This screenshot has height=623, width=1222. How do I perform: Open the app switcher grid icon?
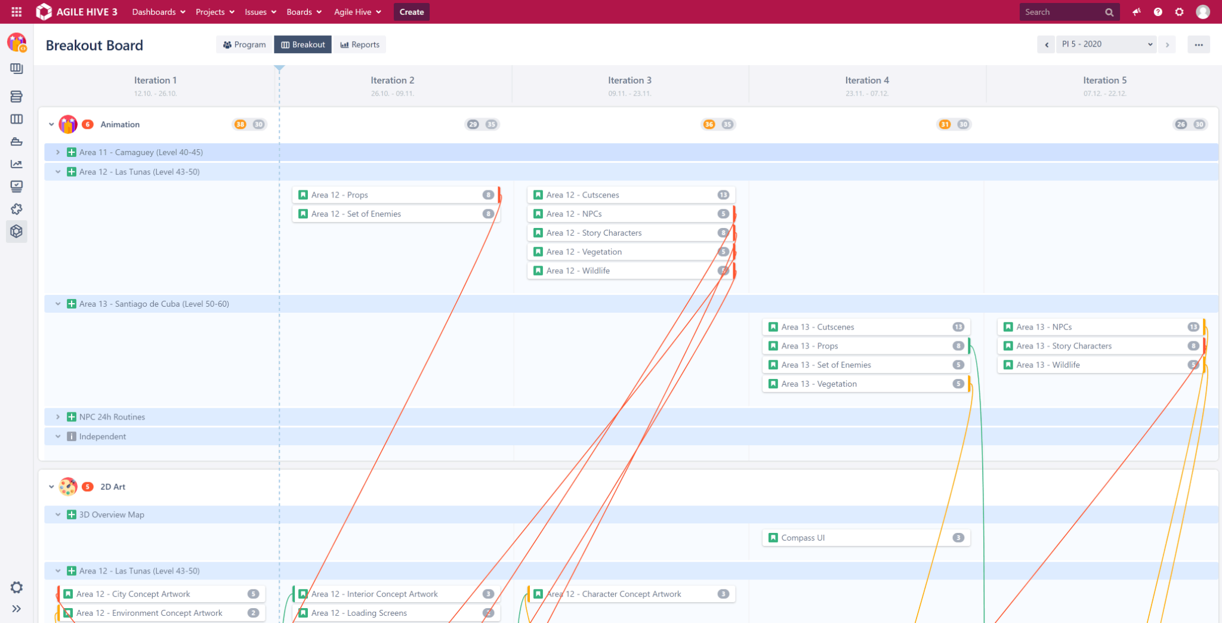(x=16, y=12)
